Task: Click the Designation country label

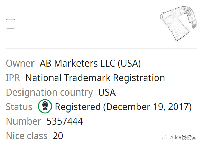Action: [x=49, y=92]
